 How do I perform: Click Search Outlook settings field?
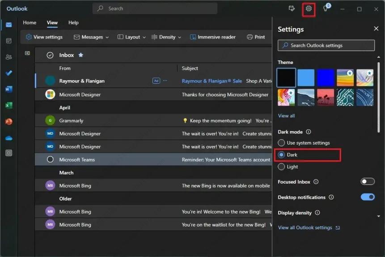click(326, 46)
